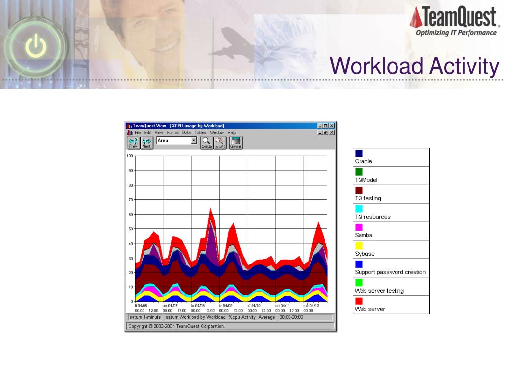
Task: Click the Workload Activity slide title
Action: (x=414, y=66)
